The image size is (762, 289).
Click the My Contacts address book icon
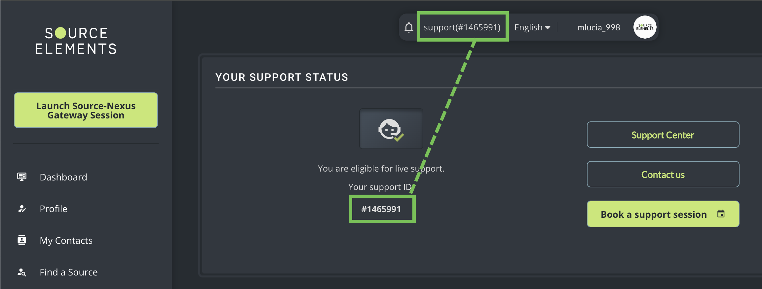[22, 240]
